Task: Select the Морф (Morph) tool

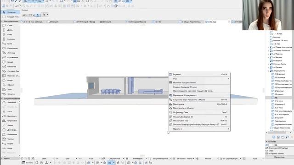Action: [x=10, y=80]
